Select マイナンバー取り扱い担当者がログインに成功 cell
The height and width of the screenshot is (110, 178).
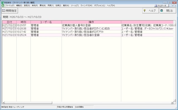91,29
